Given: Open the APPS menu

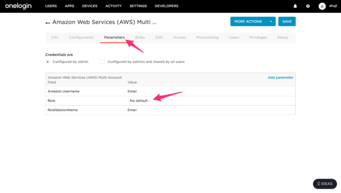Looking at the screenshot, I should (69, 6).
